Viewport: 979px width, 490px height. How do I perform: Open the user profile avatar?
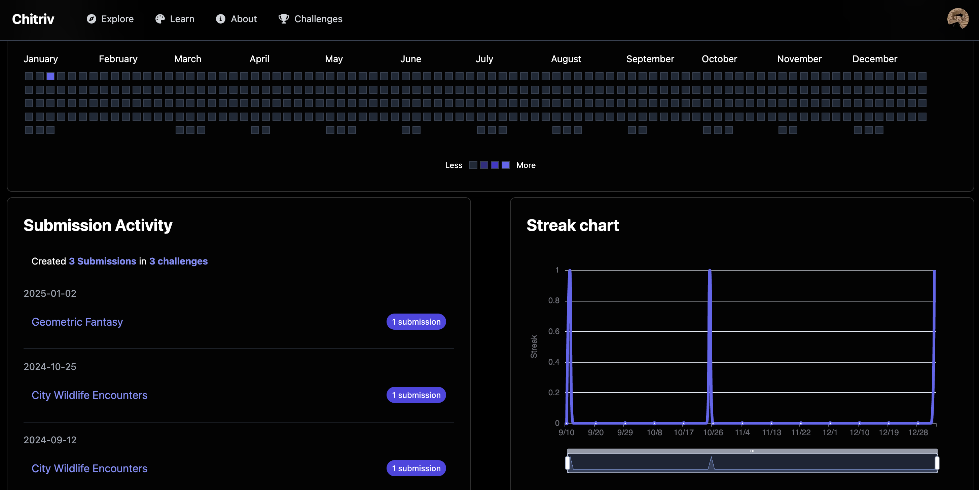(x=957, y=18)
